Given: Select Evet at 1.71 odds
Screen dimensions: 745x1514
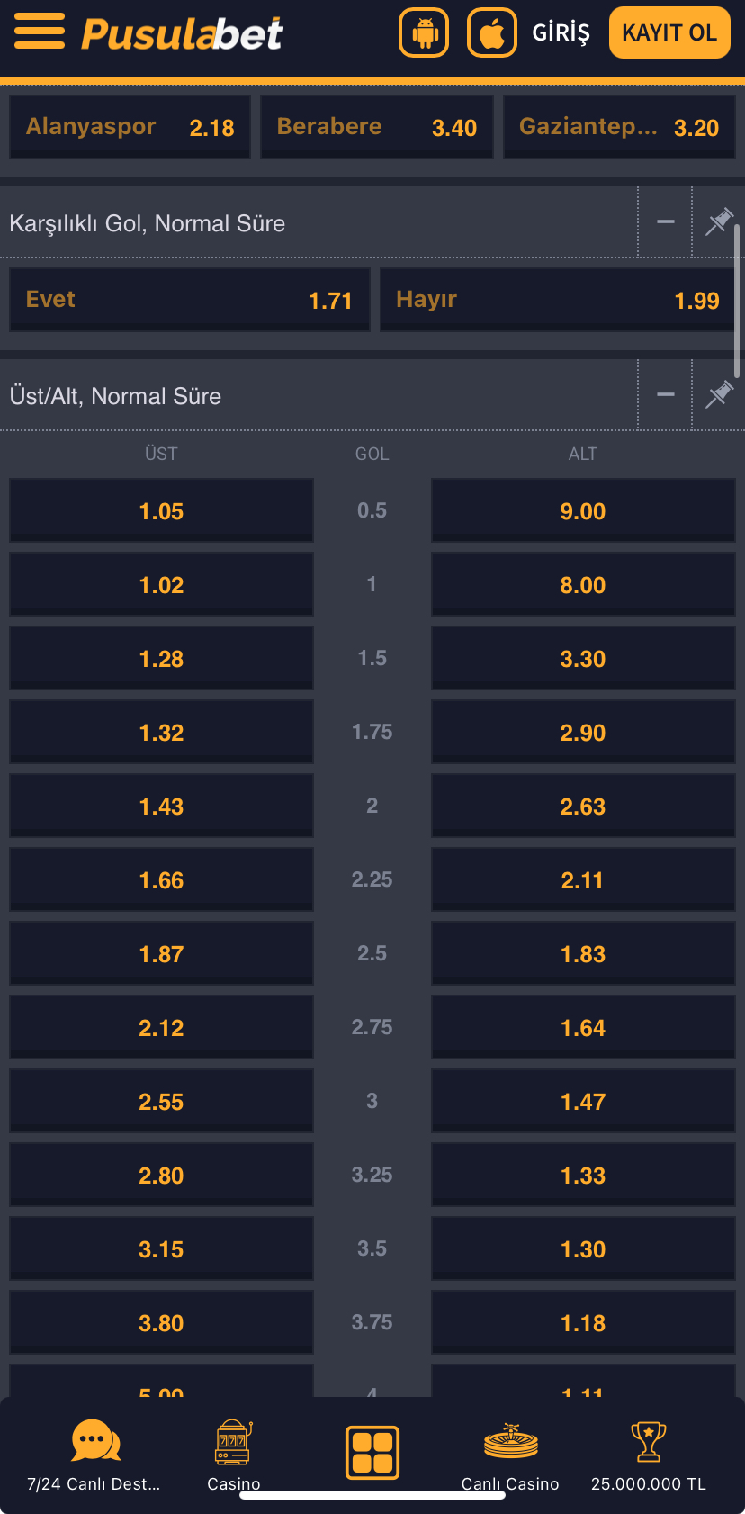Looking at the screenshot, I should coord(189,300).
